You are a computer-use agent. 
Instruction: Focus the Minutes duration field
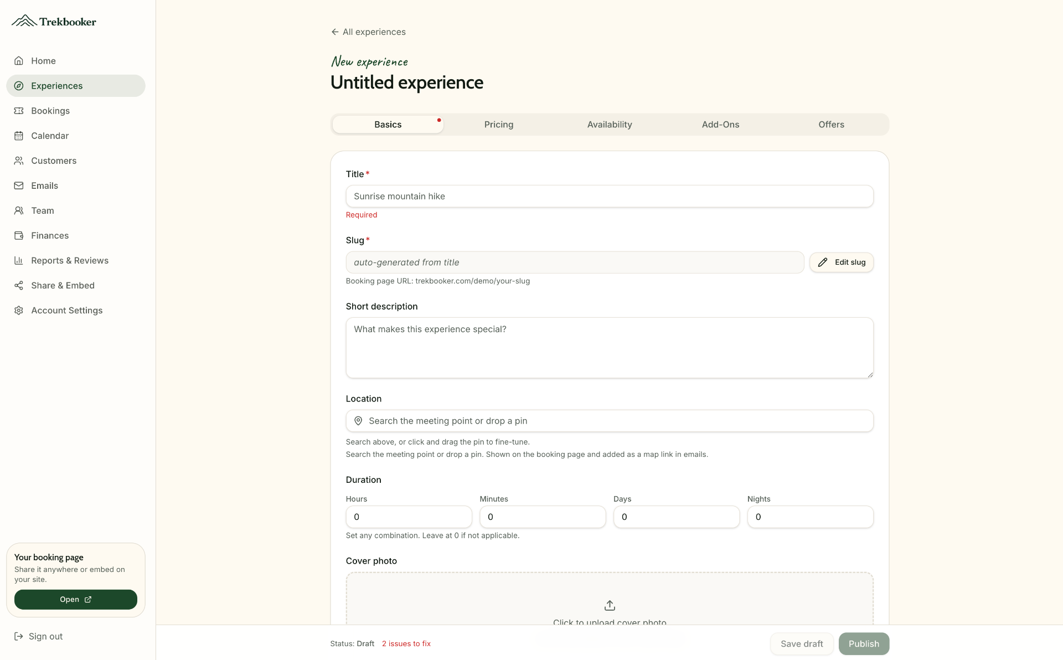543,517
